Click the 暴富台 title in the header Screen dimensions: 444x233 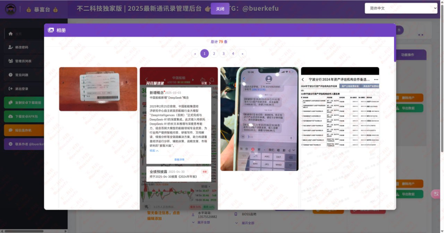[x=42, y=10]
